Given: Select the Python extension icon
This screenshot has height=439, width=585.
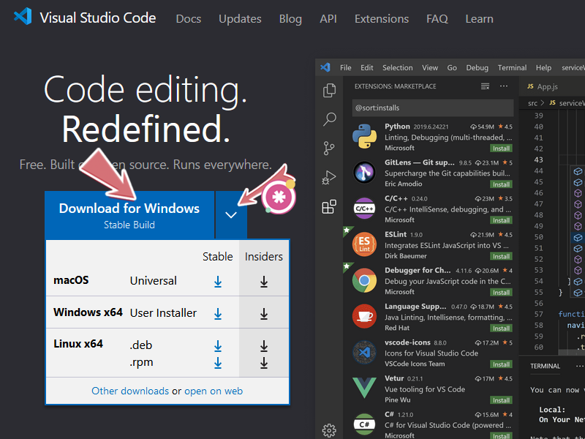Looking at the screenshot, I should (x=364, y=136).
